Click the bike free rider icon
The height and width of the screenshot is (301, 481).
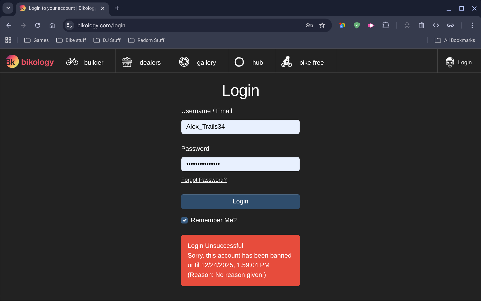point(287,62)
